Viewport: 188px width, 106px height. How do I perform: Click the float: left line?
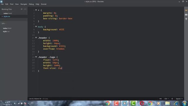51,60
